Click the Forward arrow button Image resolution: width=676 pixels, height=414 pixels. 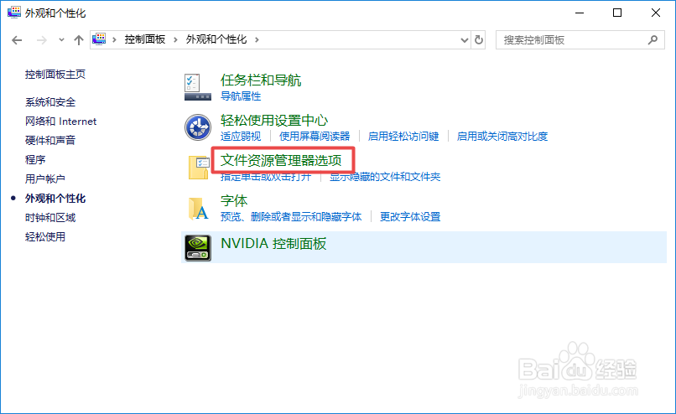[x=42, y=40]
